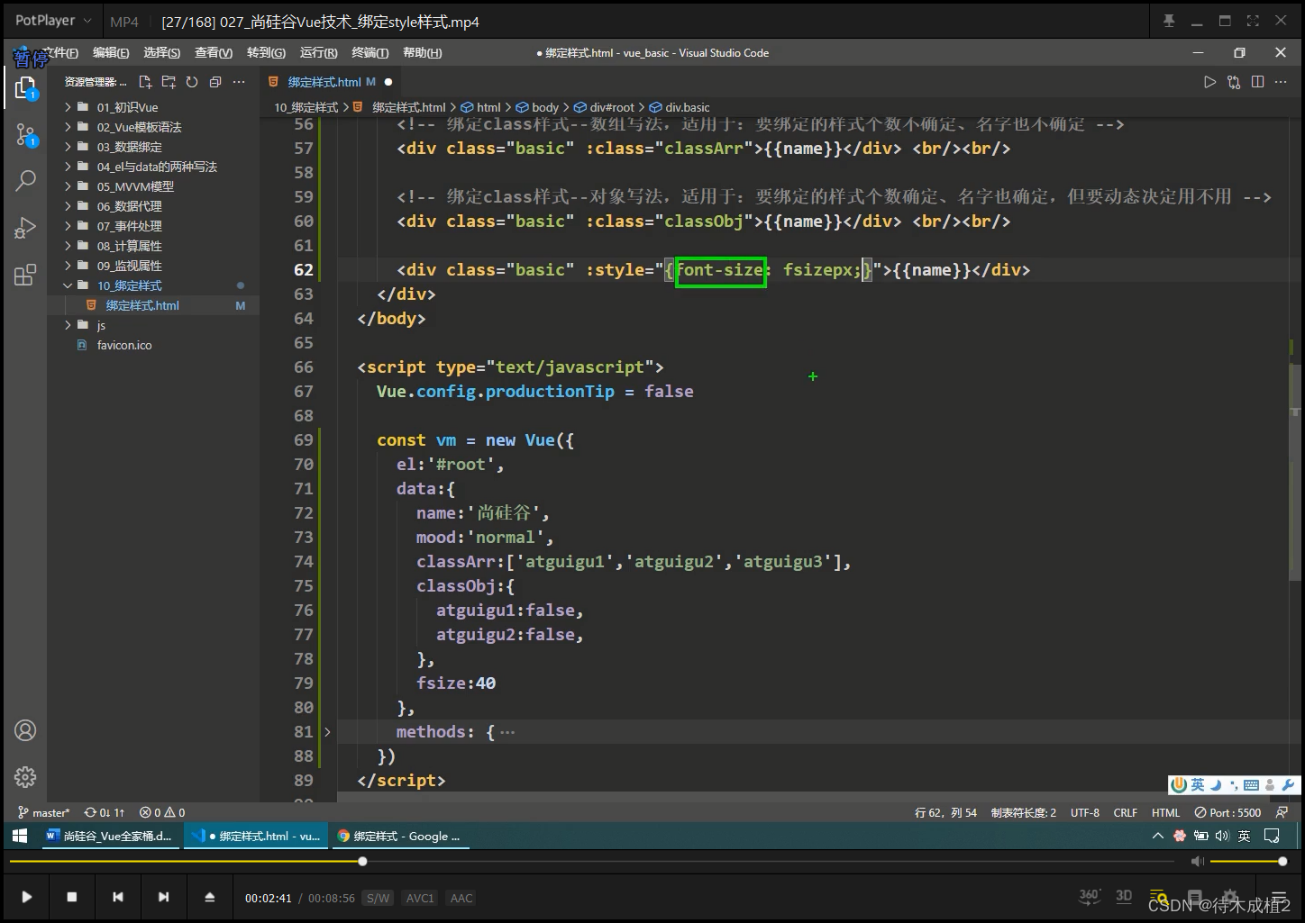Click the feedback icon in status bar

[1282, 812]
